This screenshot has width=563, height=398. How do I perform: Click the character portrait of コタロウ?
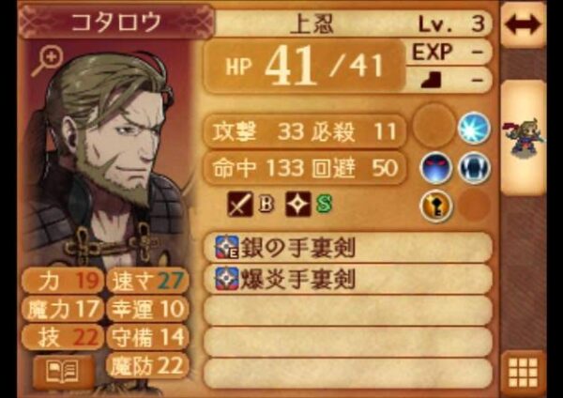108,155
